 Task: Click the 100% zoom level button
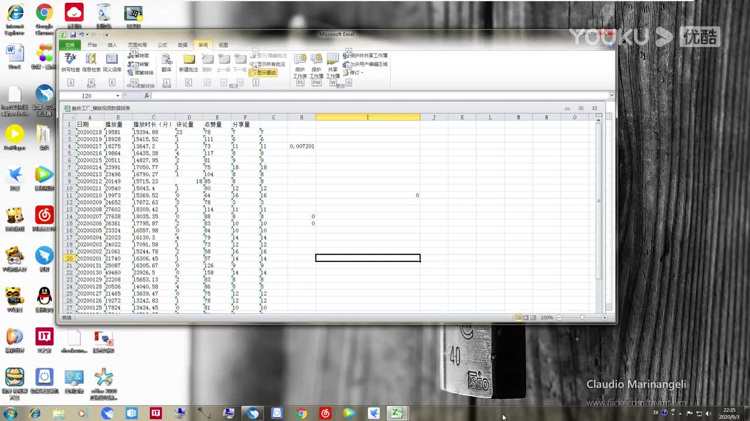(x=546, y=318)
